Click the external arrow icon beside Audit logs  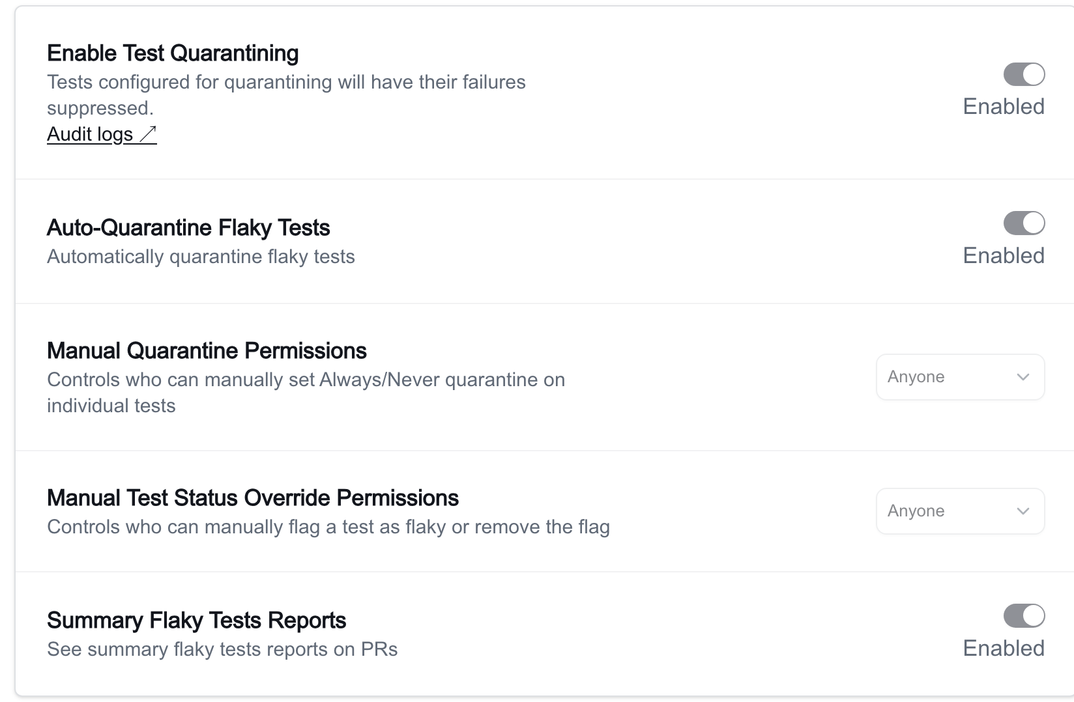pos(148,134)
